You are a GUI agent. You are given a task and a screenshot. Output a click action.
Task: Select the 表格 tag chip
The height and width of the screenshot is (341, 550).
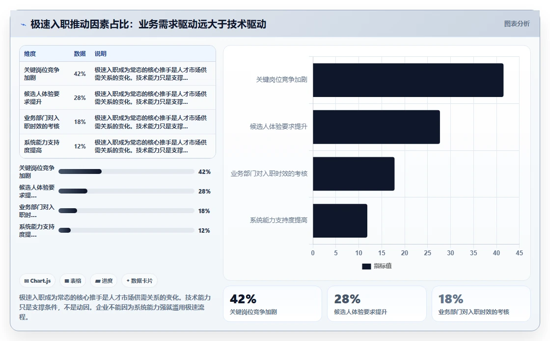[x=73, y=281]
